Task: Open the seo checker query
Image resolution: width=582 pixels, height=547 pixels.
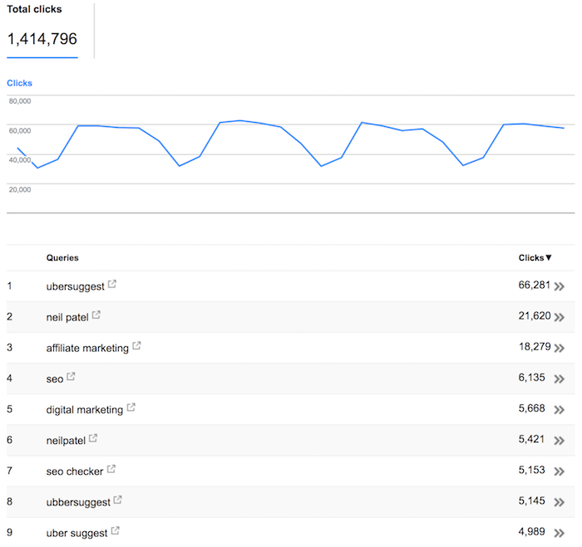Action: [75, 471]
